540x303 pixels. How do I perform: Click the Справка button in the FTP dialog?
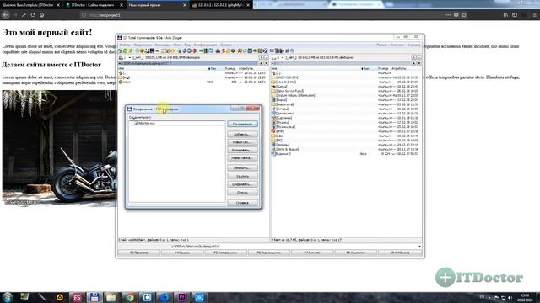coord(242,203)
